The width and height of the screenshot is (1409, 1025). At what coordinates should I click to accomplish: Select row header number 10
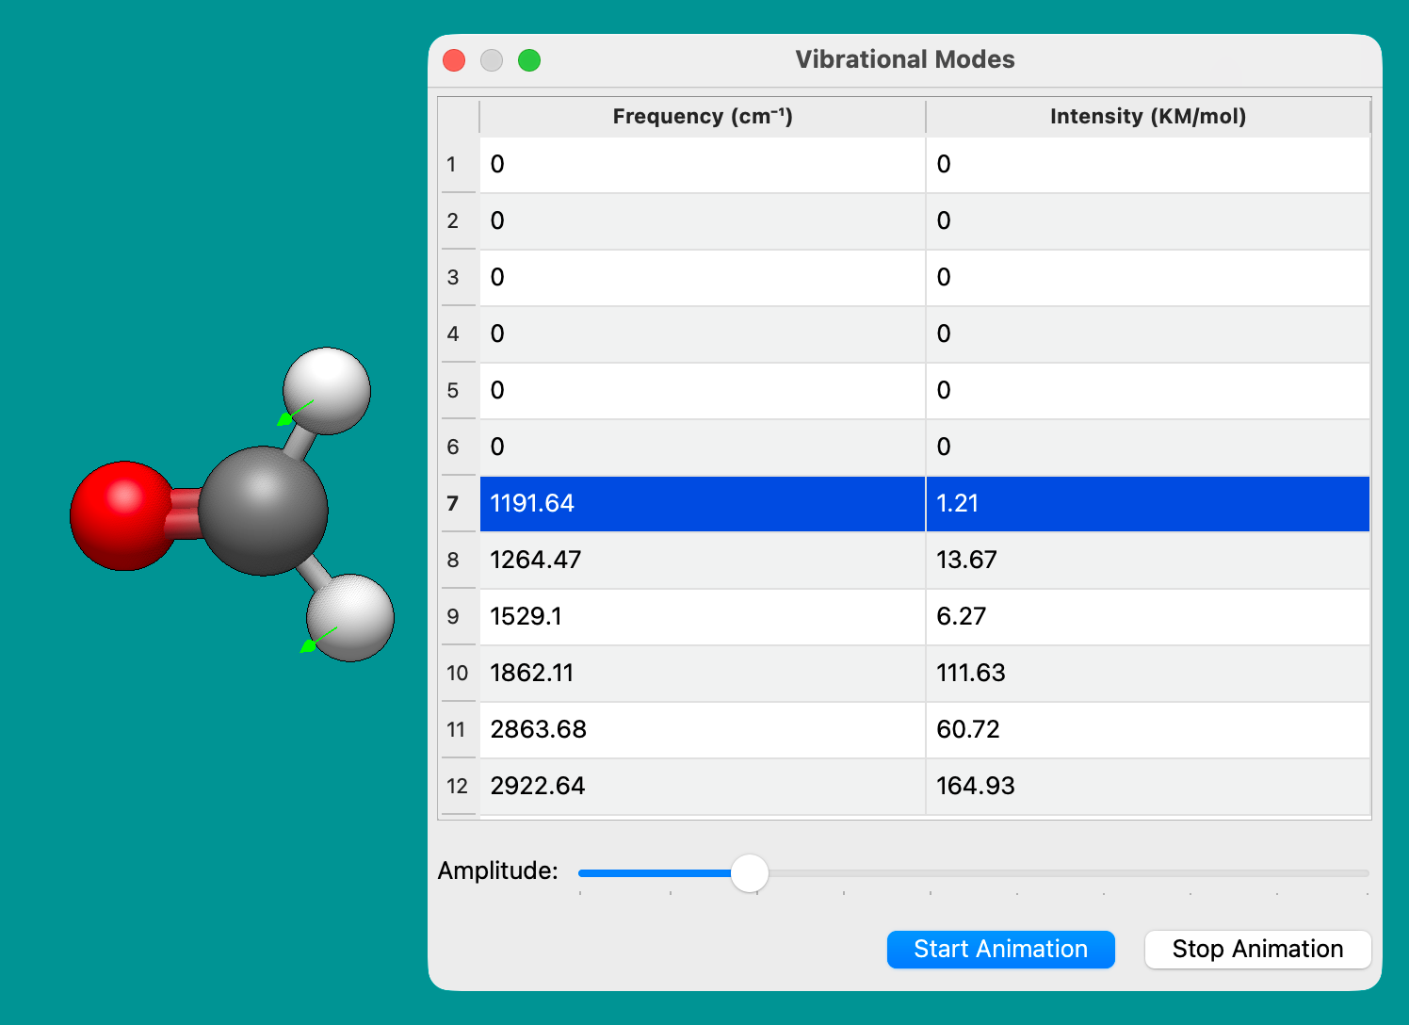point(457,673)
